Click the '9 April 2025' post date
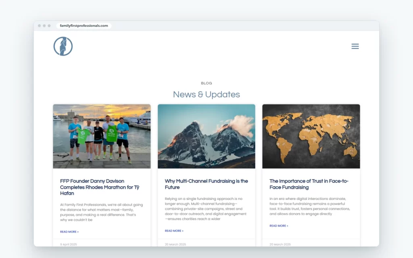 pyautogui.click(x=69, y=244)
